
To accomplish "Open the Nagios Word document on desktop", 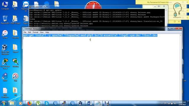I will [26, 20].
